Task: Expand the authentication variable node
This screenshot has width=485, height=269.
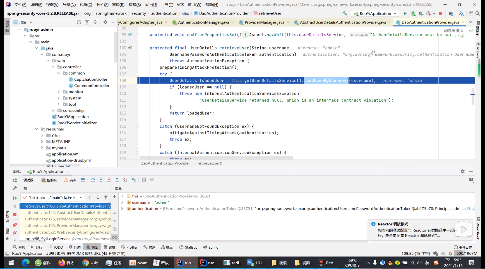Action: pyautogui.click(x=122, y=208)
